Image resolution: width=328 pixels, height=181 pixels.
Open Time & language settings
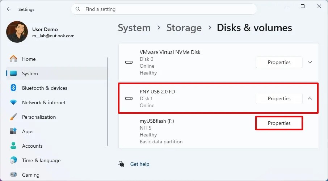(x=56, y=160)
